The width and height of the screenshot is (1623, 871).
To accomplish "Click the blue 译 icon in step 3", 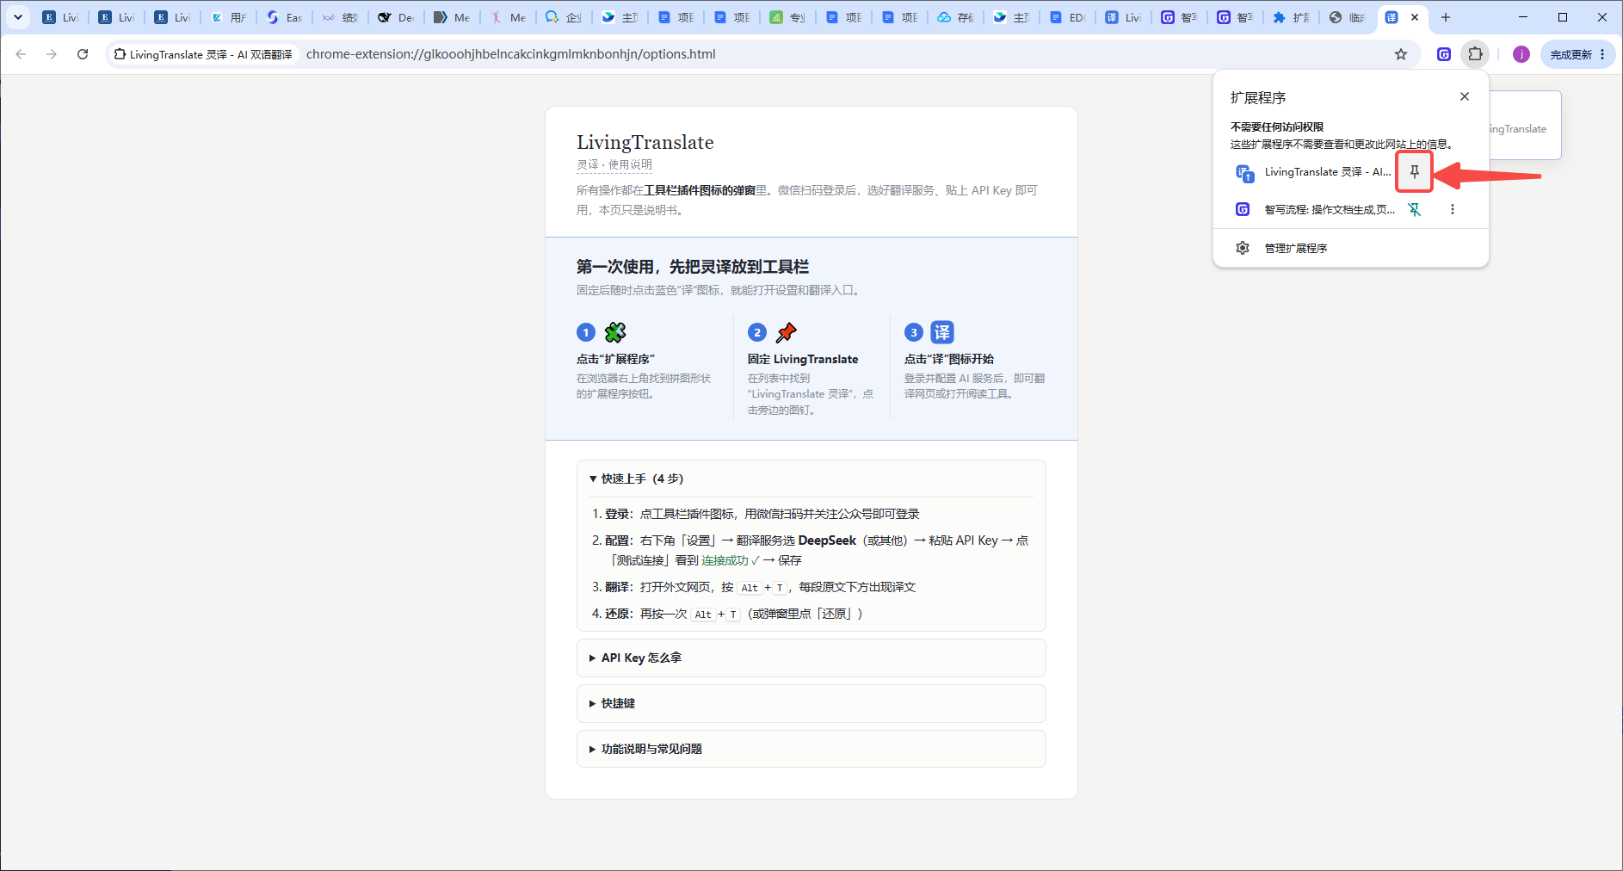I will point(942,332).
